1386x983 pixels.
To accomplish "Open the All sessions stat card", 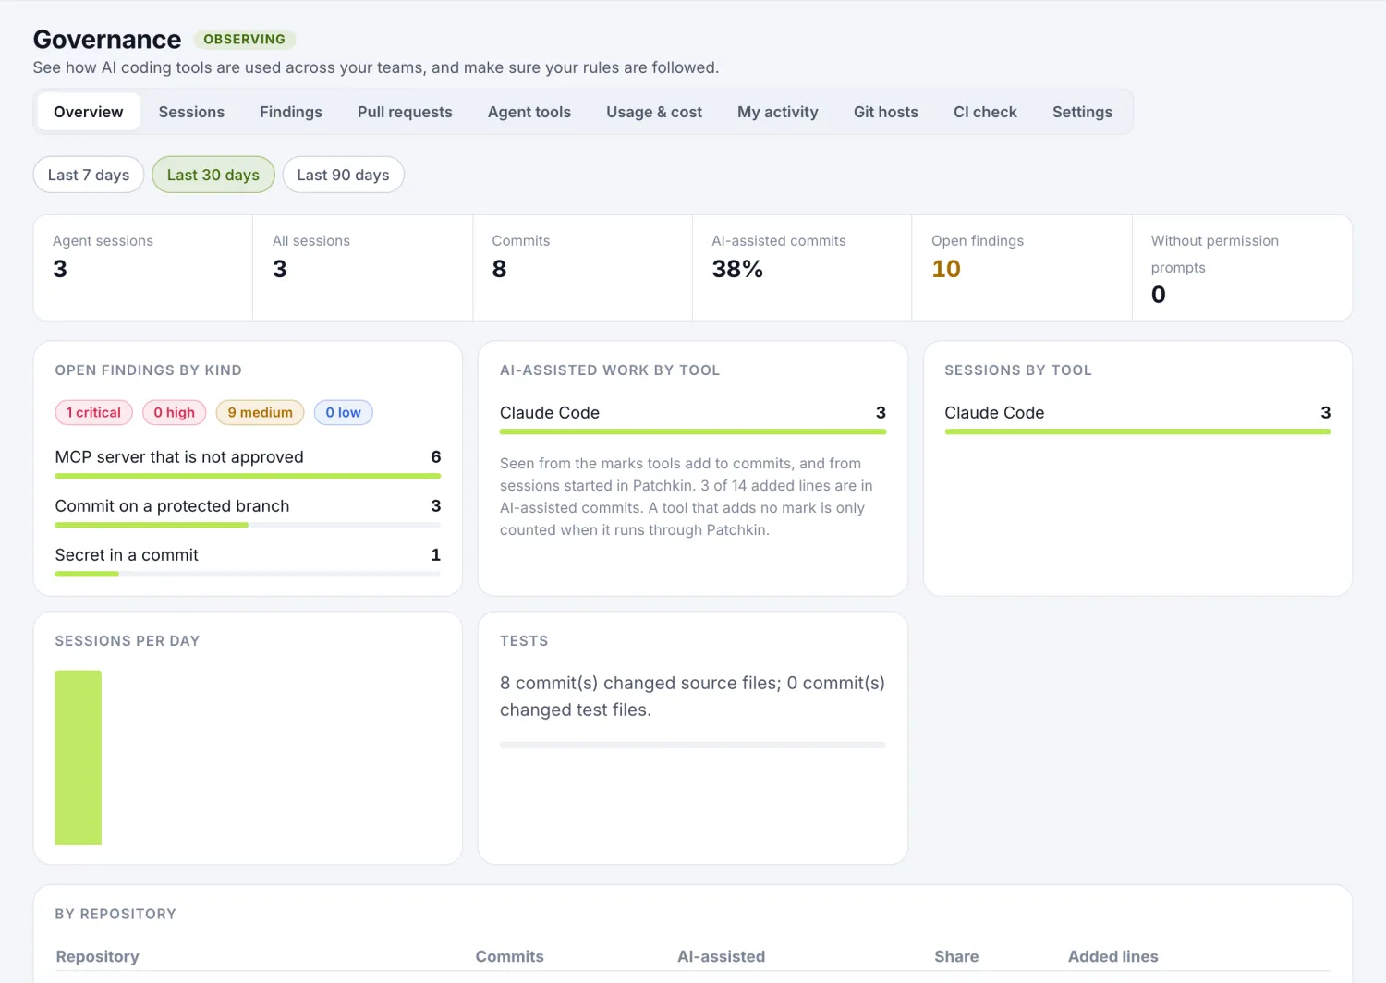I will click(363, 268).
